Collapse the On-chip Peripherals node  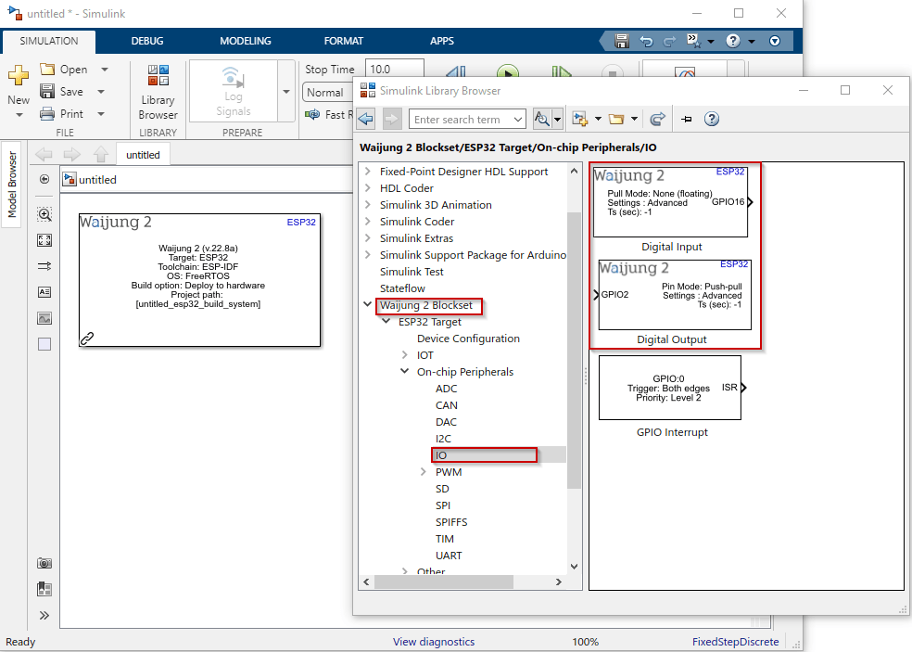(405, 371)
